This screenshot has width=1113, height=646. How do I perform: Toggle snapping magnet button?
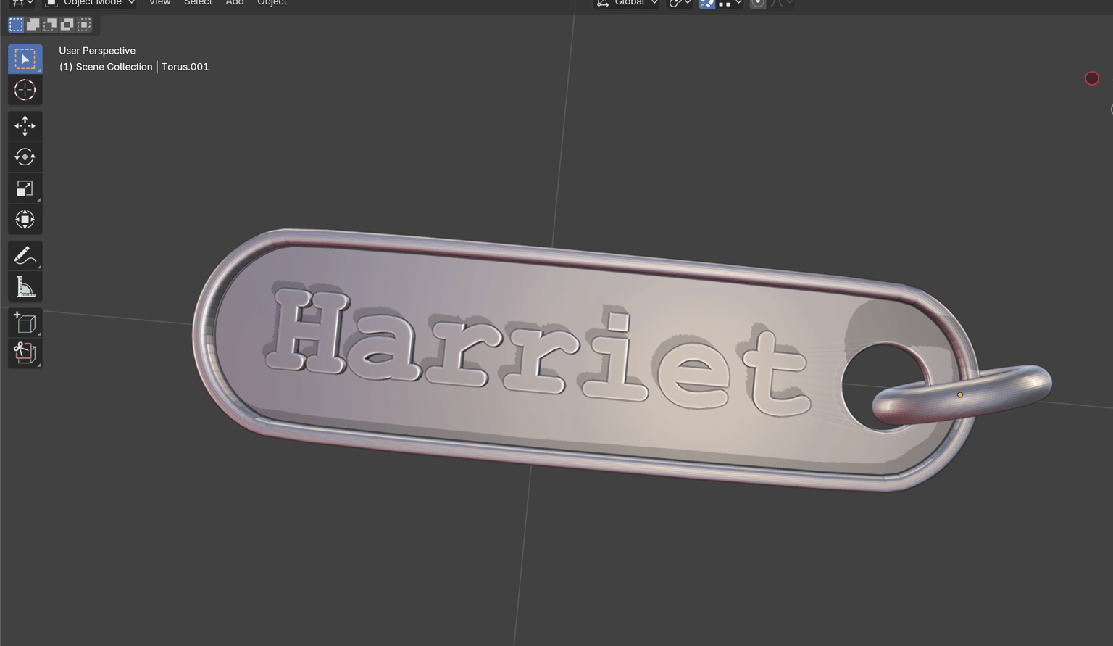point(706,3)
